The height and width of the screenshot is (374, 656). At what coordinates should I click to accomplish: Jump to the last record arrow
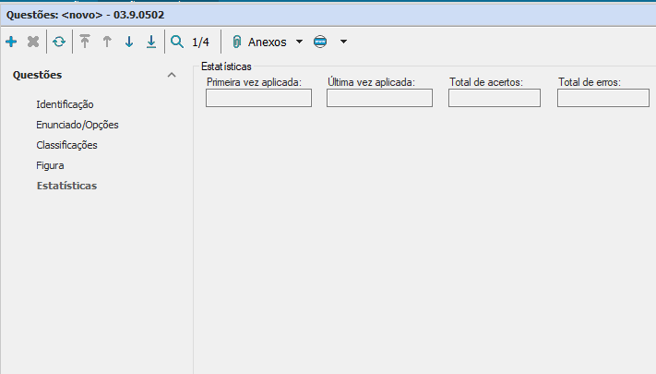point(151,42)
